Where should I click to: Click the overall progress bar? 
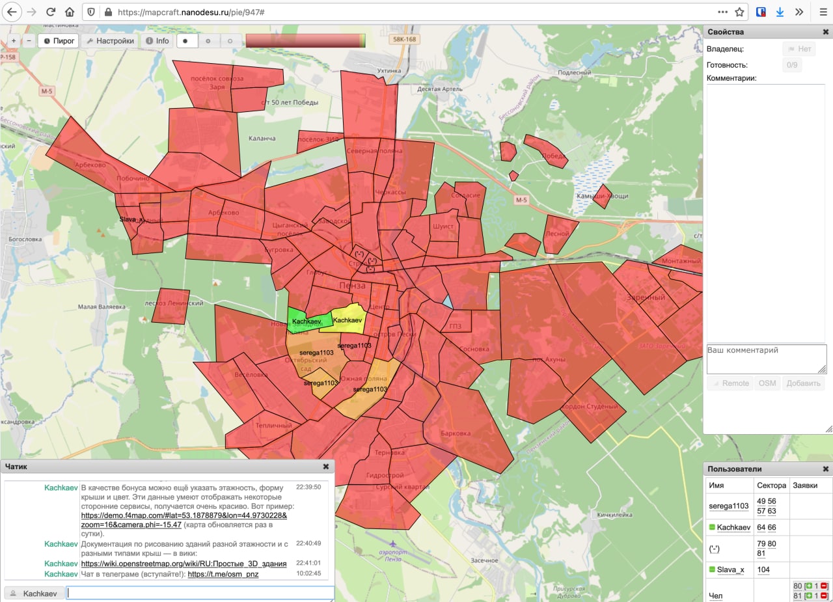point(306,40)
